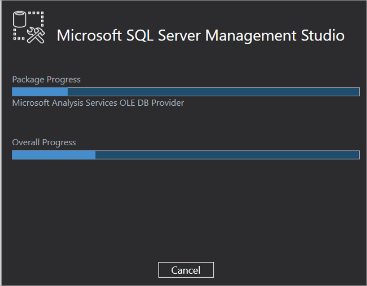Click the unfilled part of Overall Progress bar
Screen dimensions: 367x286
coord(227,155)
